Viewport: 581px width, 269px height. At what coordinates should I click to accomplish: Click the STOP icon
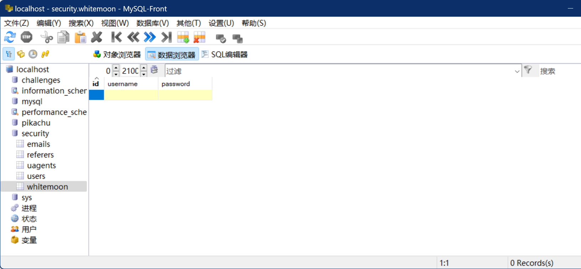point(27,37)
